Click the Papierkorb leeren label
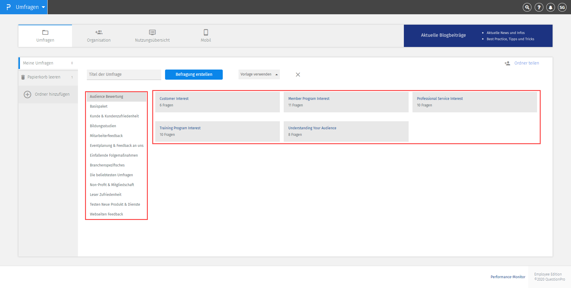Image resolution: width=571 pixels, height=288 pixels. click(x=44, y=77)
